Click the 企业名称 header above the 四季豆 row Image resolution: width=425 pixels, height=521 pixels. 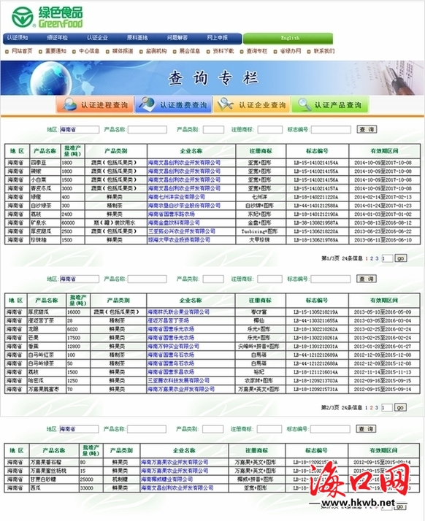point(191,151)
